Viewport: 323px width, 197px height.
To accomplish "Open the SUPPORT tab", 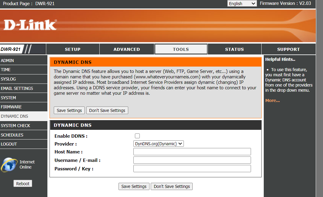I will pos(288,49).
